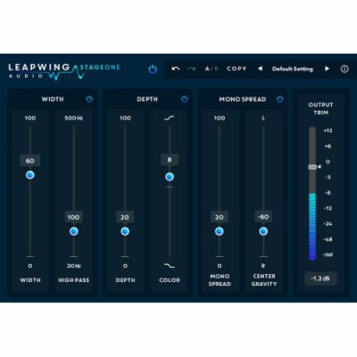
Task: Click the Leapwing Audio StageOne logo
Action: point(64,71)
